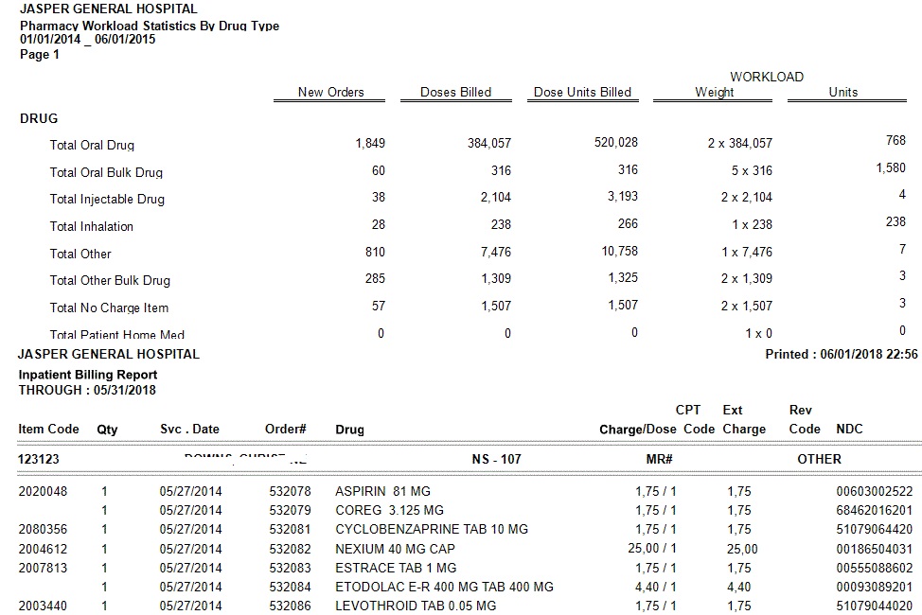This screenshot has height=615, width=922.
Task: Click the ESTRACE TAB 1 MG drug entry
Action: click(396, 568)
